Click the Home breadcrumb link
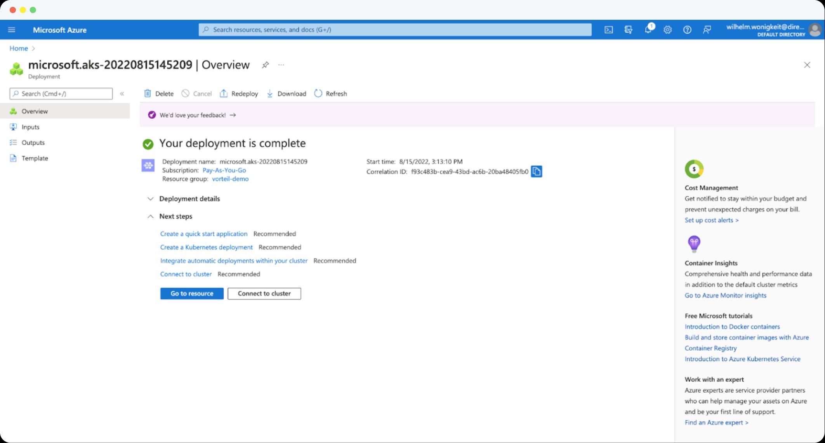This screenshot has width=825, height=443. [19, 48]
